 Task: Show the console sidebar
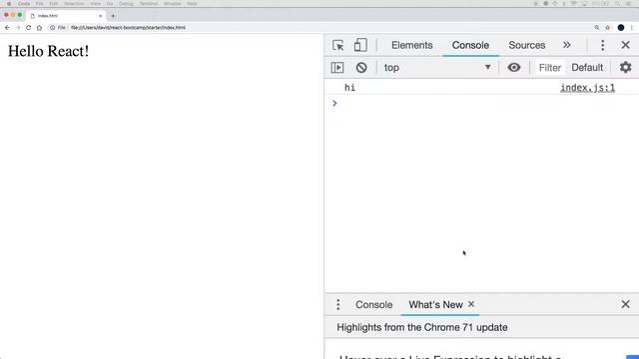(337, 68)
